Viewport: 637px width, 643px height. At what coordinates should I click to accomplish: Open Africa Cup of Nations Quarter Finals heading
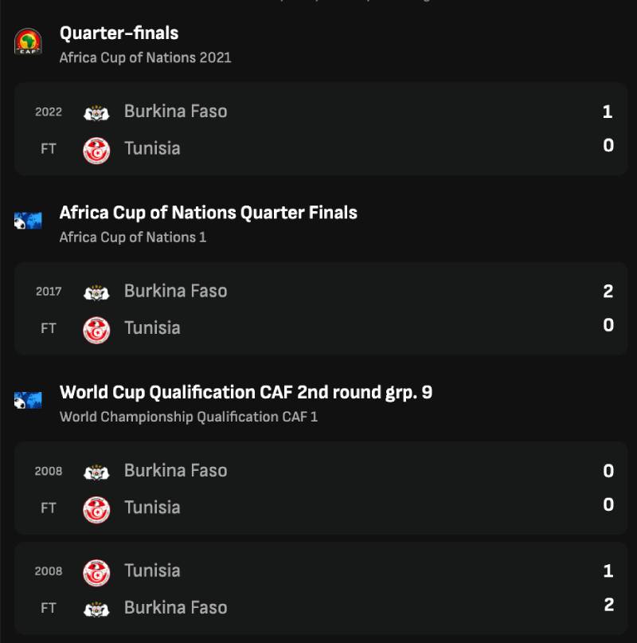pos(208,213)
